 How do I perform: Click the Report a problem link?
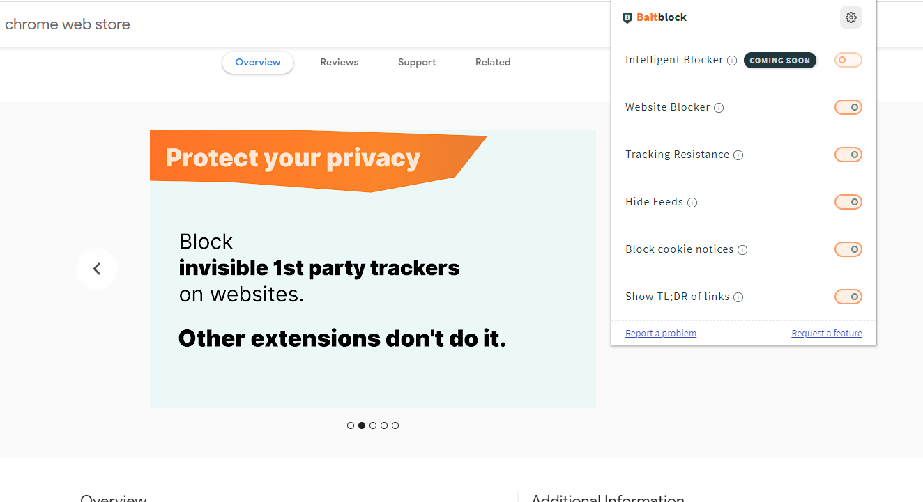point(661,334)
